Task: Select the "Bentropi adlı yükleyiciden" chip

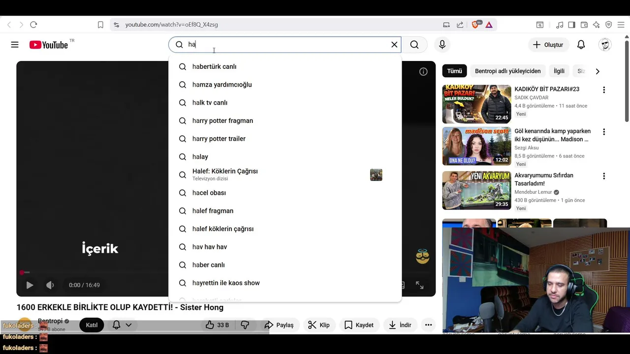Action: coord(507,71)
